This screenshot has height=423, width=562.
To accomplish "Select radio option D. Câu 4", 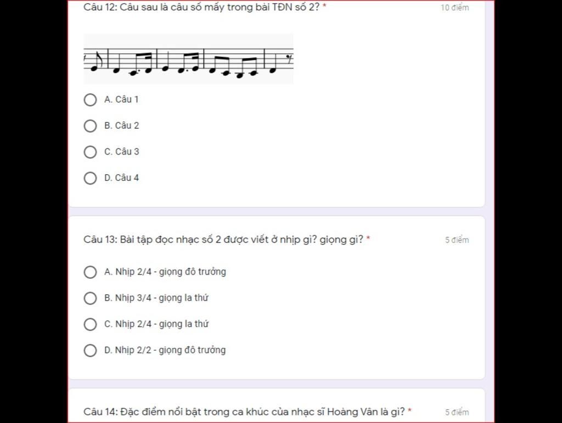I will pos(90,178).
